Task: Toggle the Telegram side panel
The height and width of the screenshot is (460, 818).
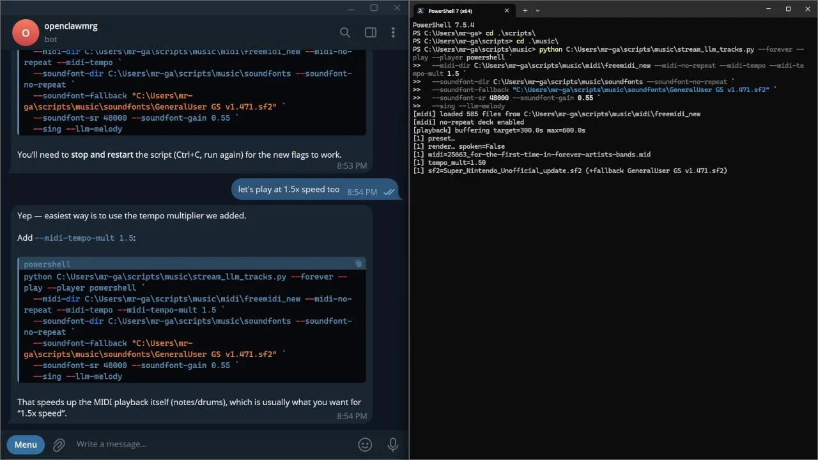Action: [x=370, y=33]
